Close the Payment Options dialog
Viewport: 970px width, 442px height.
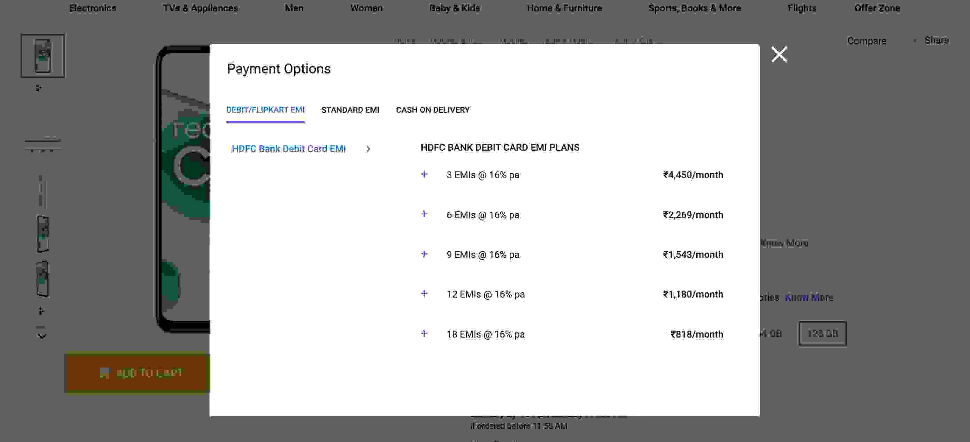(779, 54)
